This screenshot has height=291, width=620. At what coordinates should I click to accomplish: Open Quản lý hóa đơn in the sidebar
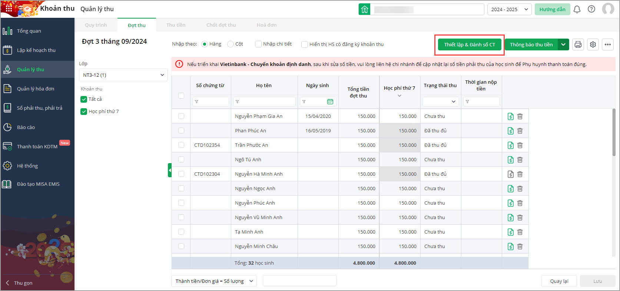(x=37, y=89)
